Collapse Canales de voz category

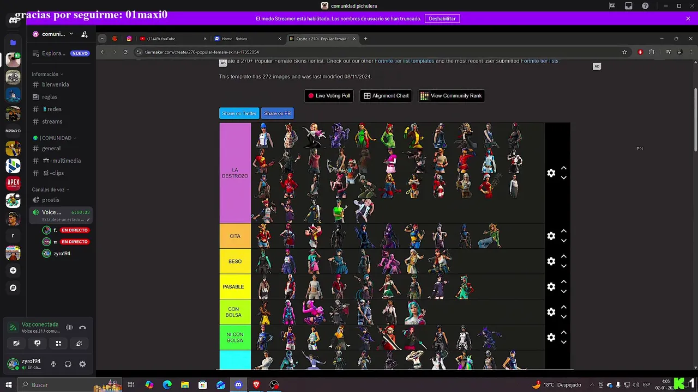tap(50, 189)
